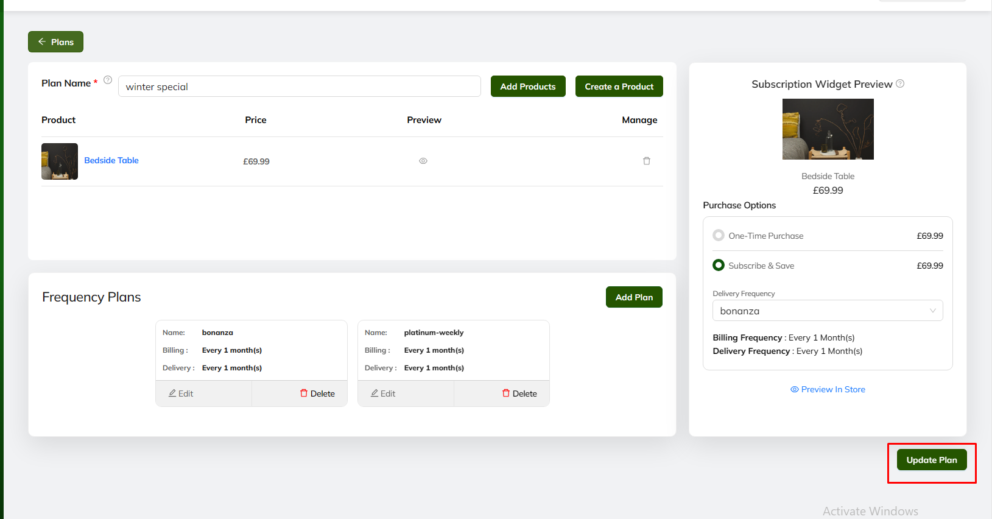The width and height of the screenshot is (992, 519).
Task: Click the Add Products button
Action: (x=528, y=86)
